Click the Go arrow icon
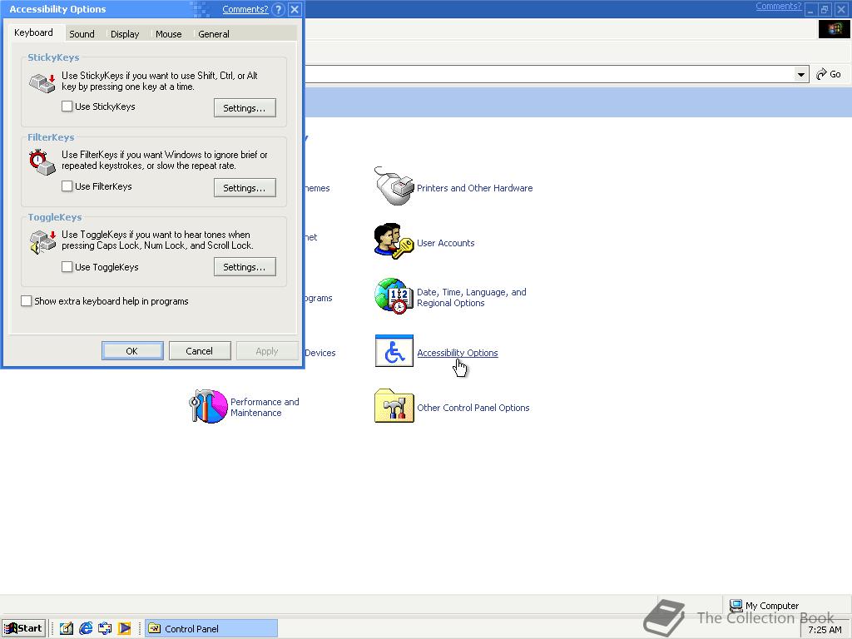 click(x=821, y=74)
